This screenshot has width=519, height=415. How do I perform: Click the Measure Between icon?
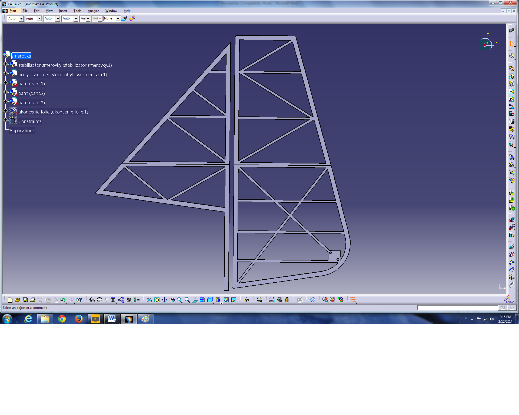point(272,300)
